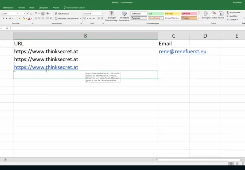Open the Seitenlayout tab
The image size is (245, 170).
[8, 7]
